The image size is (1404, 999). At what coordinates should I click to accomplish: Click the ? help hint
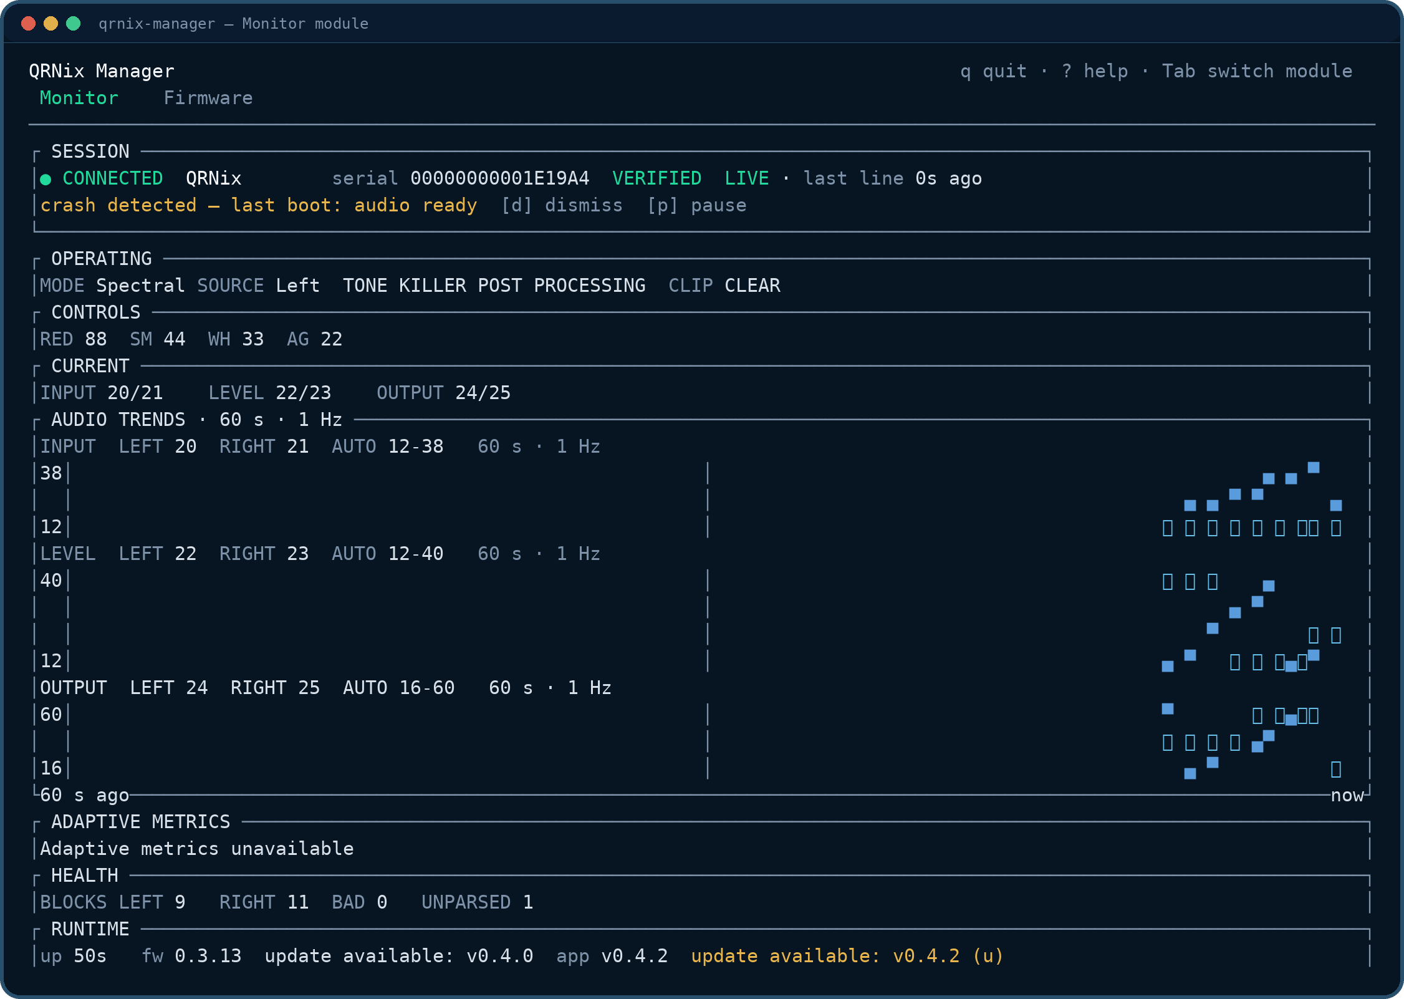click(1095, 71)
